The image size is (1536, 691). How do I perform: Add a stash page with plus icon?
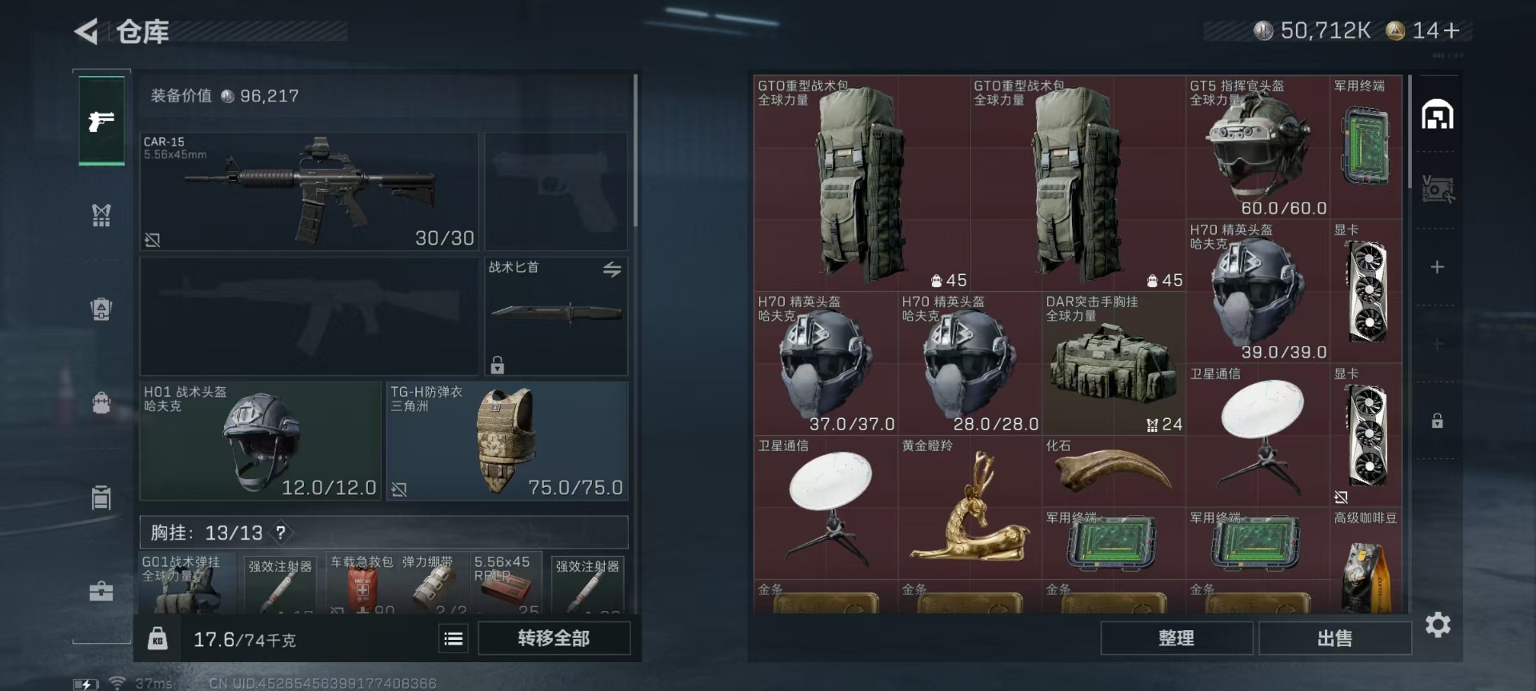coord(1438,266)
